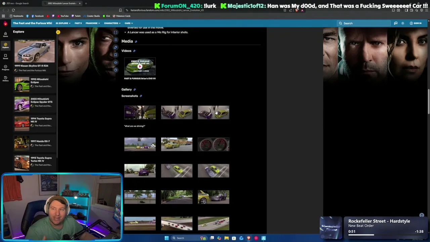Screen dimensions: 430x242
Task: Open the Progress sidebar icon
Action: (x=5, y=68)
